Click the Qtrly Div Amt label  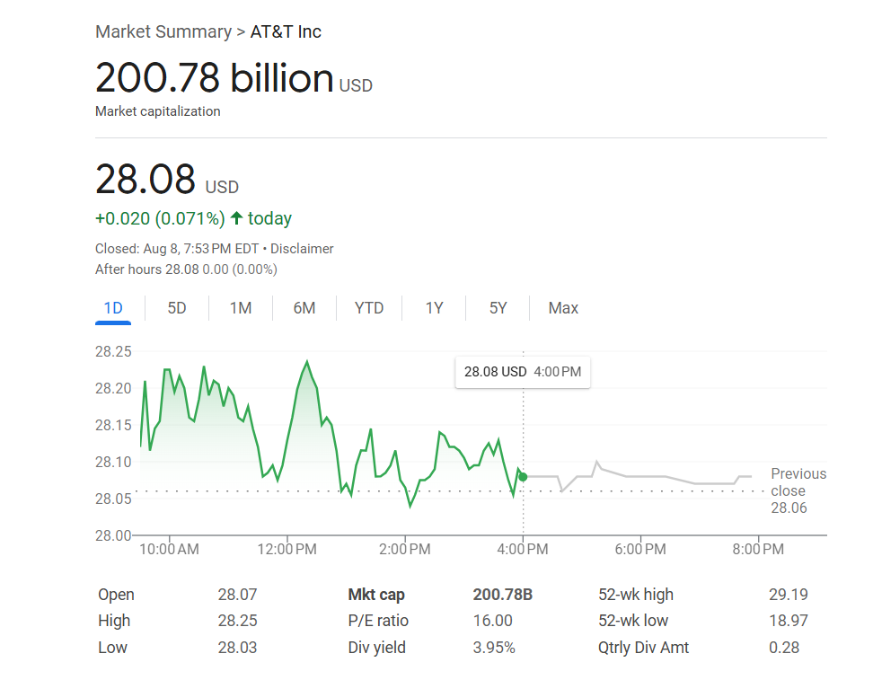tap(644, 647)
